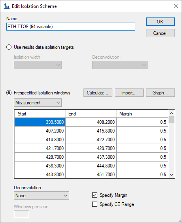The width and height of the screenshot is (182, 223).
Task: Open the Calculate dialog
Action: click(98, 93)
